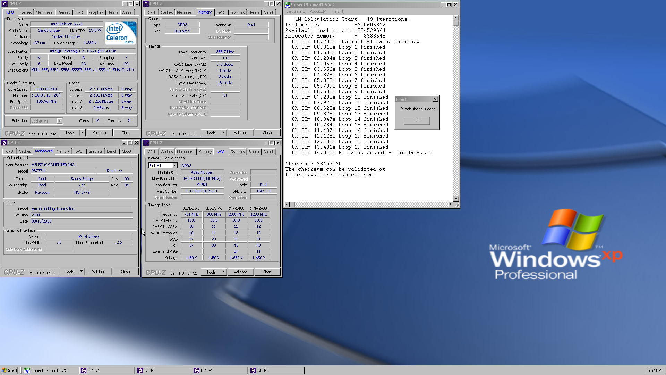The image size is (666, 375).
Task: Expand Tools dropdown arrow in Mainboard window
Action: click(x=82, y=272)
